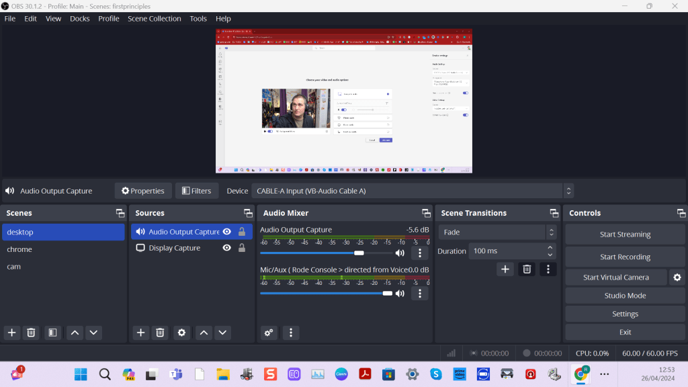
Task: Delete selected scene with trash icon
Action: click(31, 333)
